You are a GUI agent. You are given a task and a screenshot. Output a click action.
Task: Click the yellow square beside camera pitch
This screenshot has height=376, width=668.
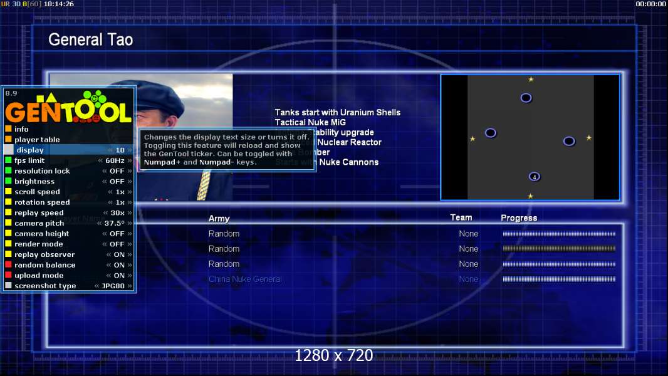8,222
